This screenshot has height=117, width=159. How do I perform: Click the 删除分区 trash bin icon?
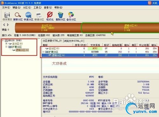point(60,15)
